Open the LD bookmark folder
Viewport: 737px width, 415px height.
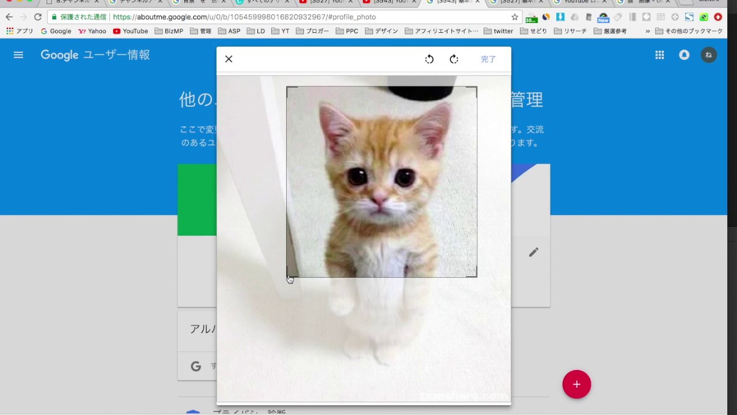pyautogui.click(x=256, y=31)
